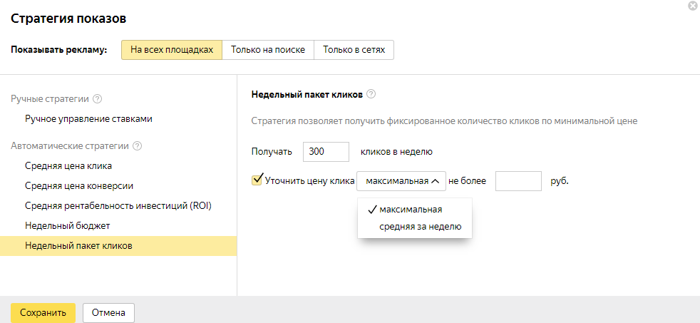Click help icon next to Ручные стратегии
This screenshot has height=323, width=700.
(x=98, y=99)
